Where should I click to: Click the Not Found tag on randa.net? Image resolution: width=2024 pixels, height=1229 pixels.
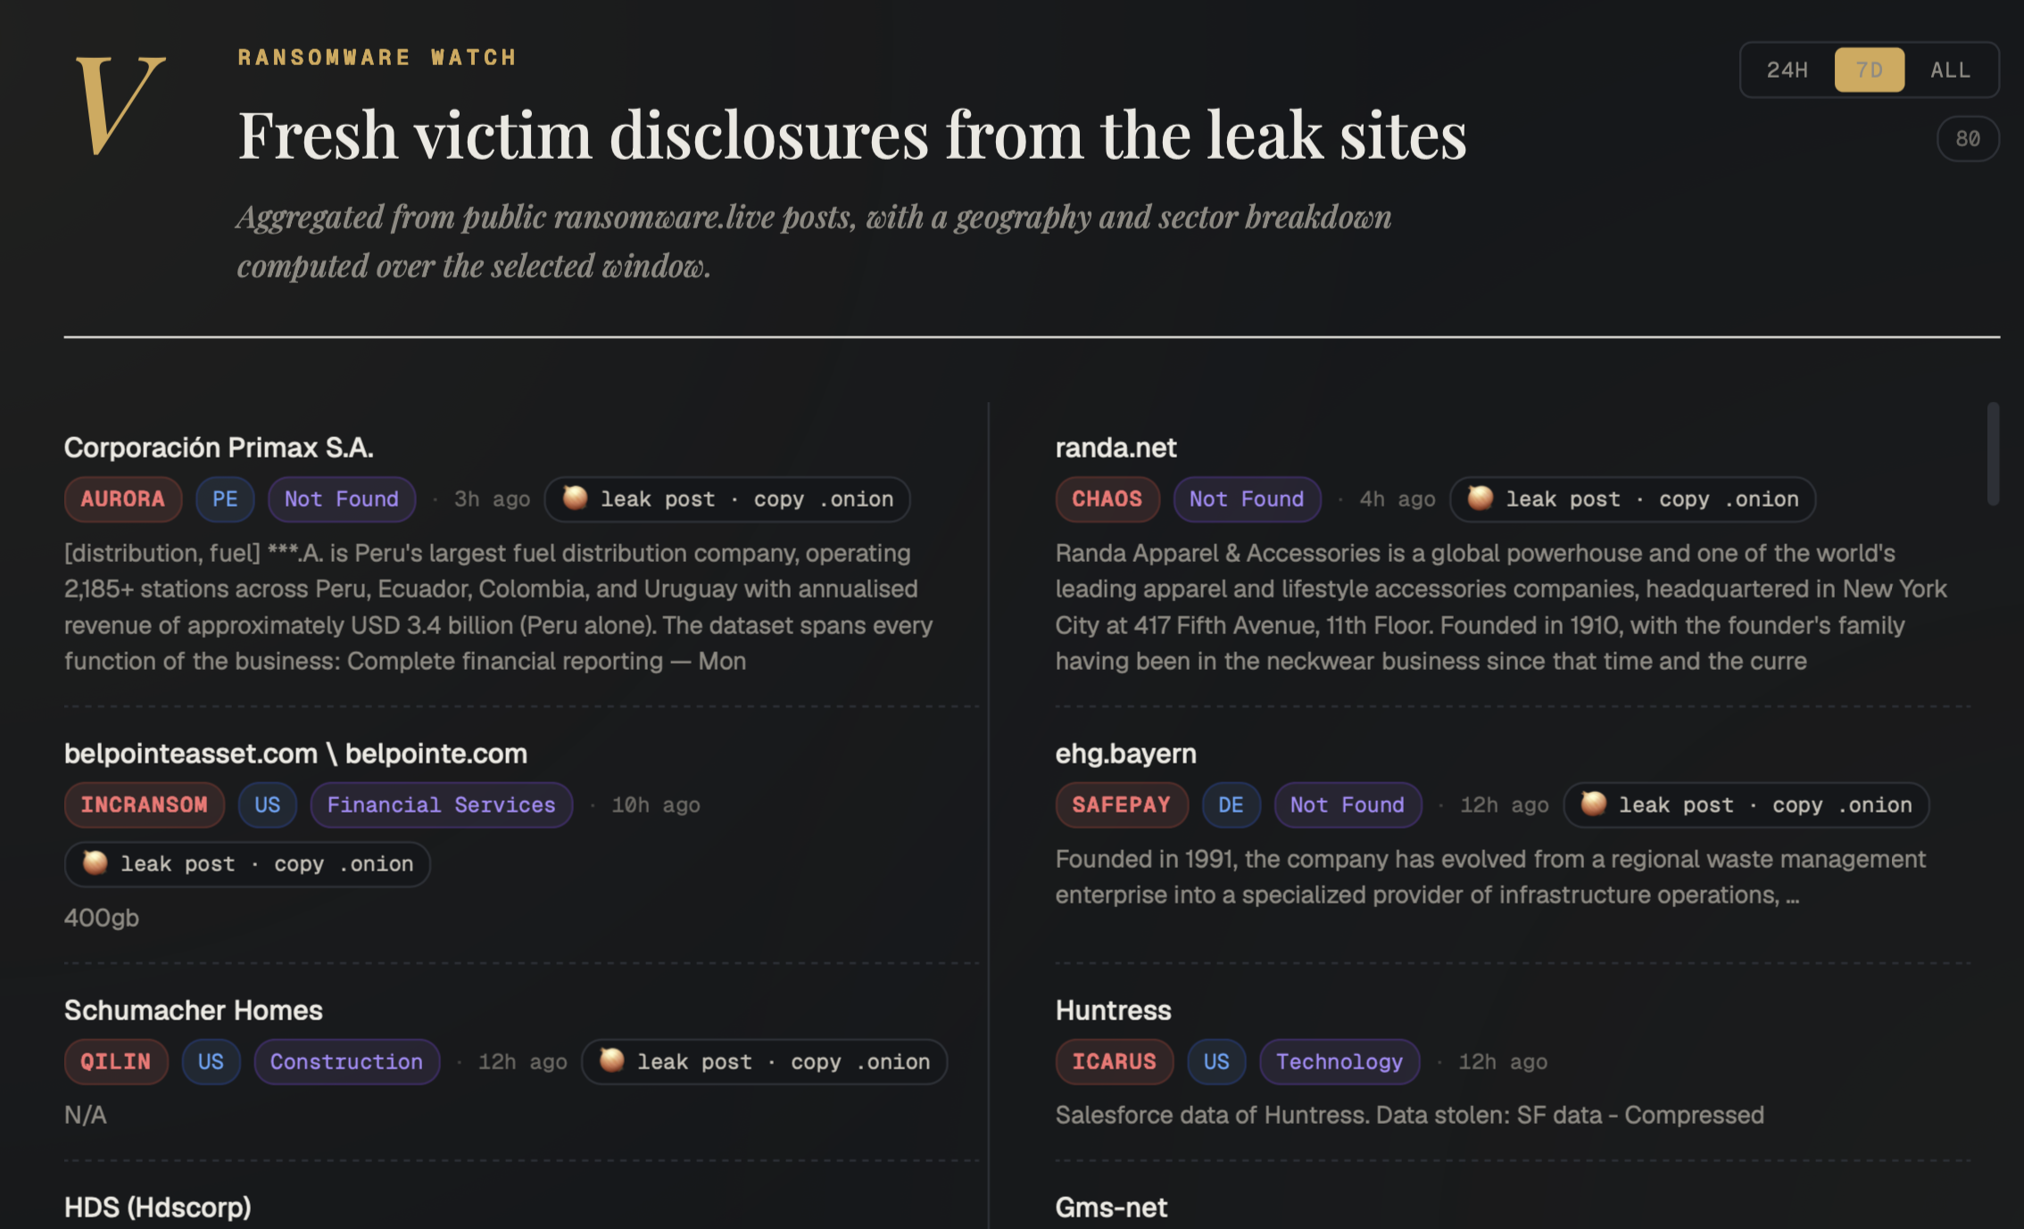(1247, 499)
